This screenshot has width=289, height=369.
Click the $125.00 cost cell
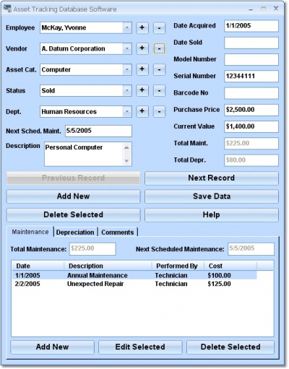point(219,284)
